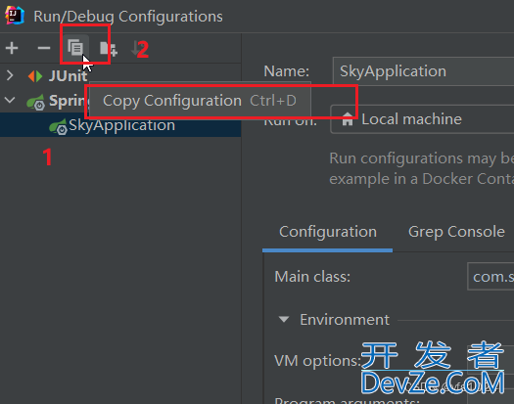Click the Spring Boot leaf icon
The height and width of the screenshot is (404, 514).
(35, 102)
